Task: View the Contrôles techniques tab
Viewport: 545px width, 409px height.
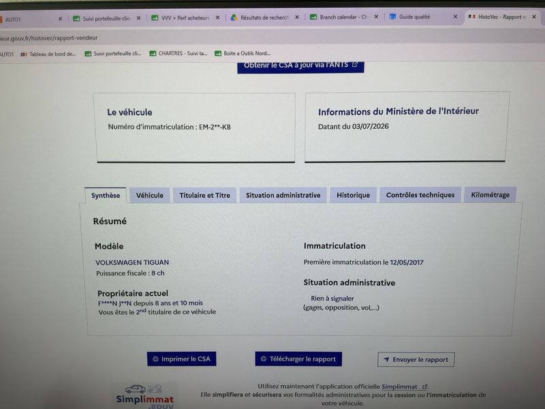Action: pos(420,195)
